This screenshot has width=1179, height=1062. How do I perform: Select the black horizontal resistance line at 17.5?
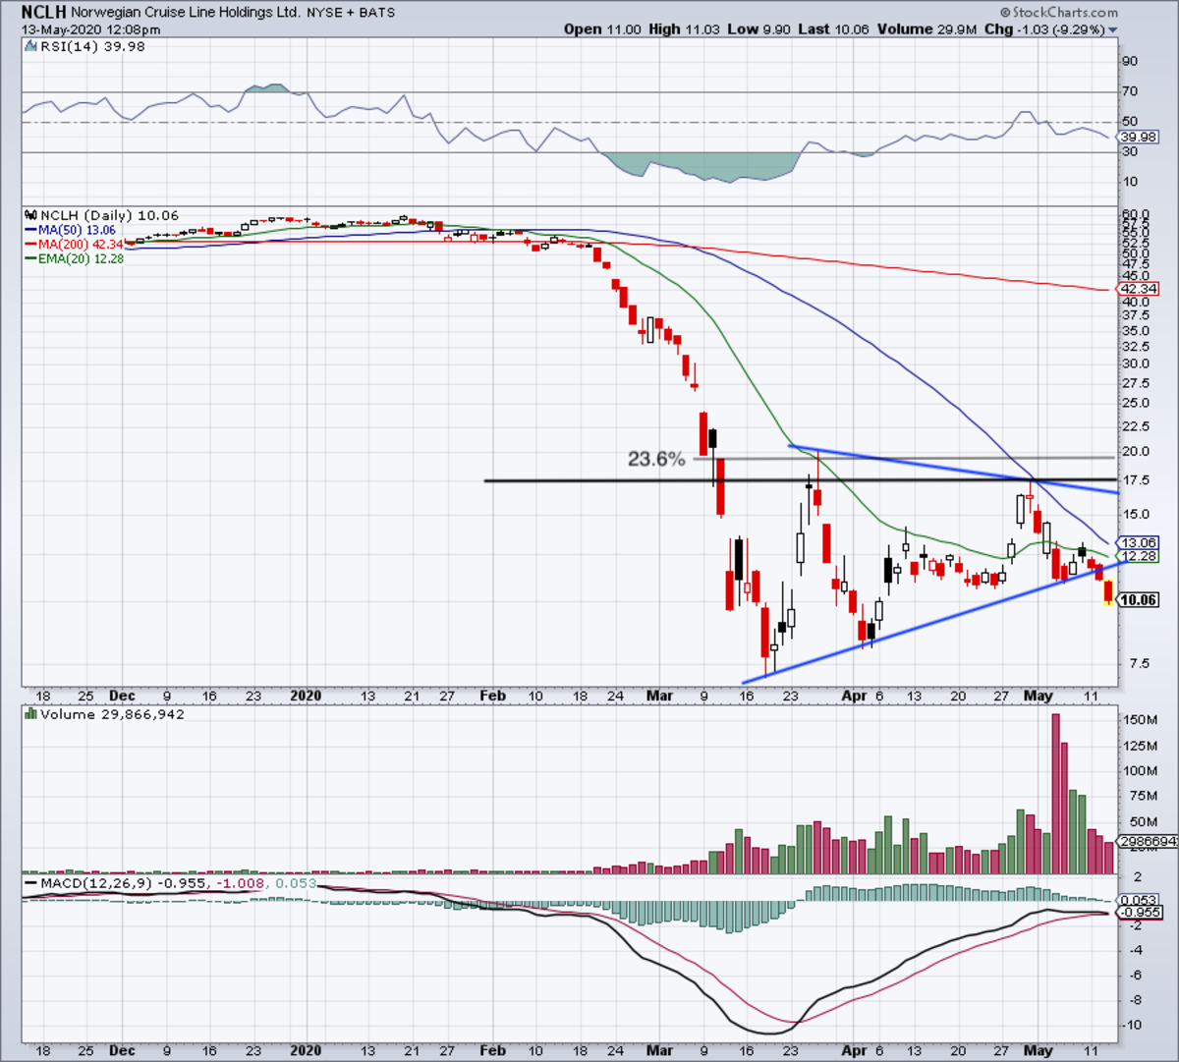(800, 480)
